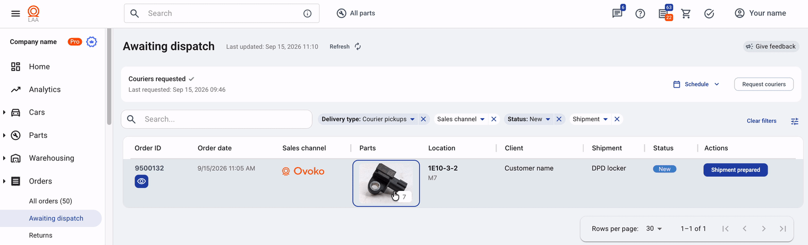Click the checkmark circle icon in header
Viewport: 808px width, 245px height.
(709, 14)
